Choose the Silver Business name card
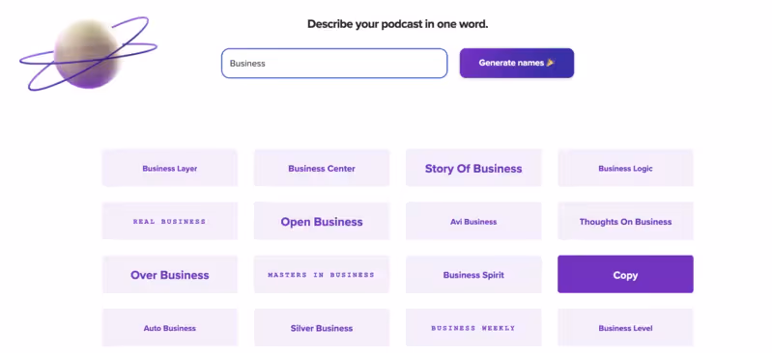Screen dimensions: 772x353 click(x=322, y=327)
